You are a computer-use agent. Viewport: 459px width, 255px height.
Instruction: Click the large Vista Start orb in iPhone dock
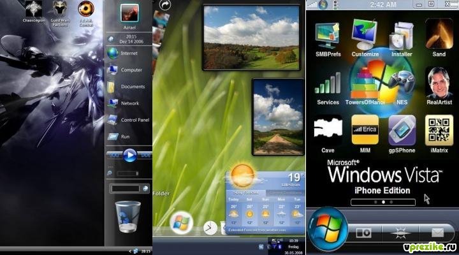(328, 229)
